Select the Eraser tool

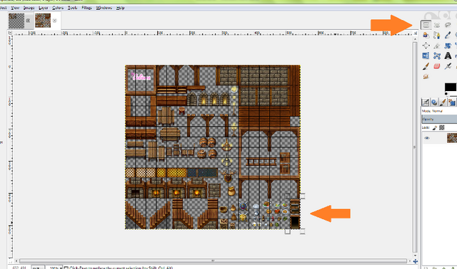click(436, 66)
